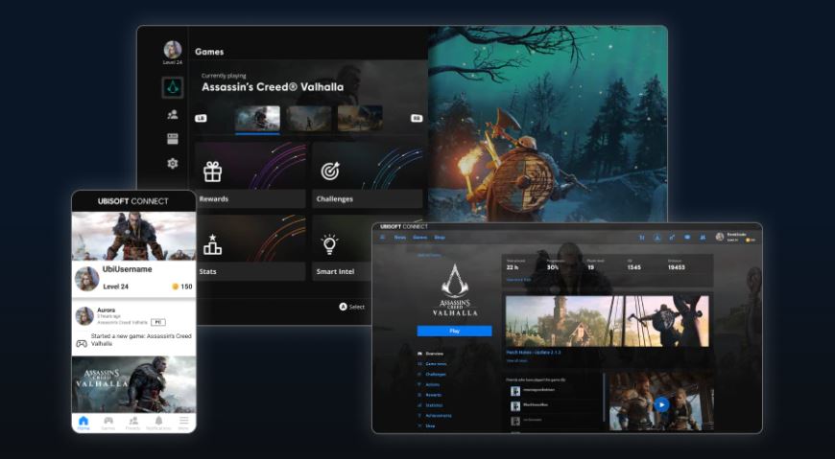Click the first friend's avatar in friends list
835x459 pixels.
click(x=515, y=391)
